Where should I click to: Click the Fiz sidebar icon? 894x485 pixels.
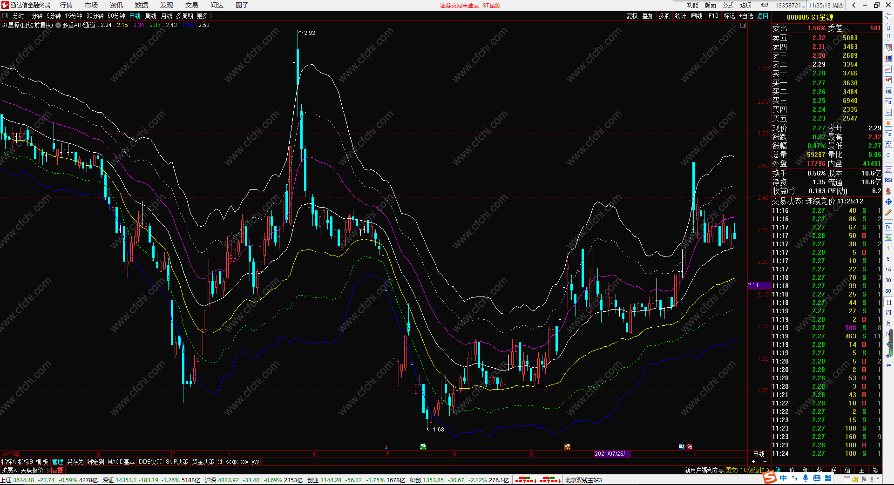coord(888,134)
